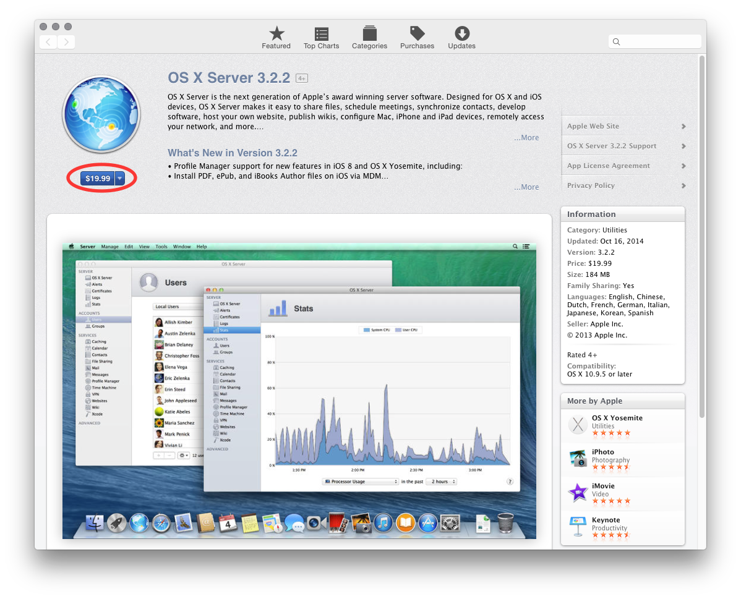Click the Keynote star rating

611,535
